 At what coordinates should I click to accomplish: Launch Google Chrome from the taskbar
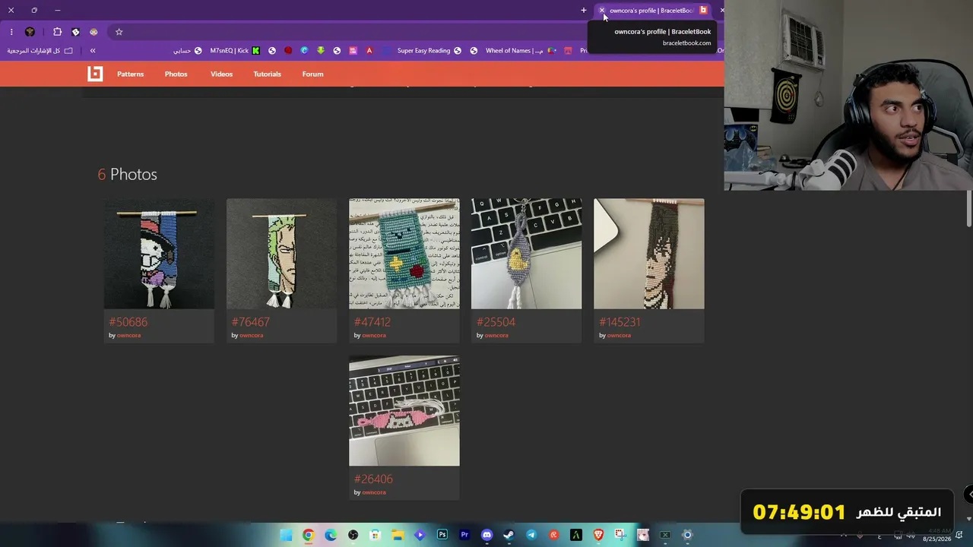tap(308, 535)
